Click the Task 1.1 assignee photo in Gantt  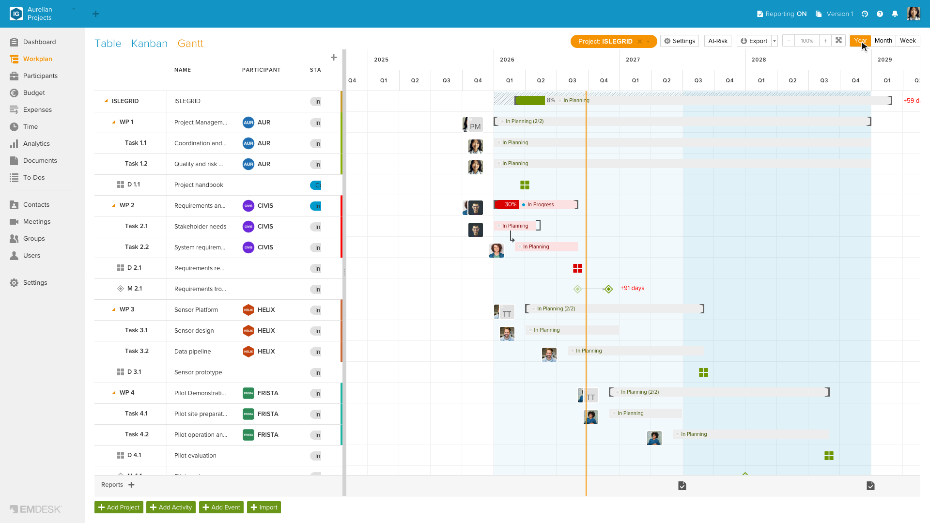[x=476, y=146]
